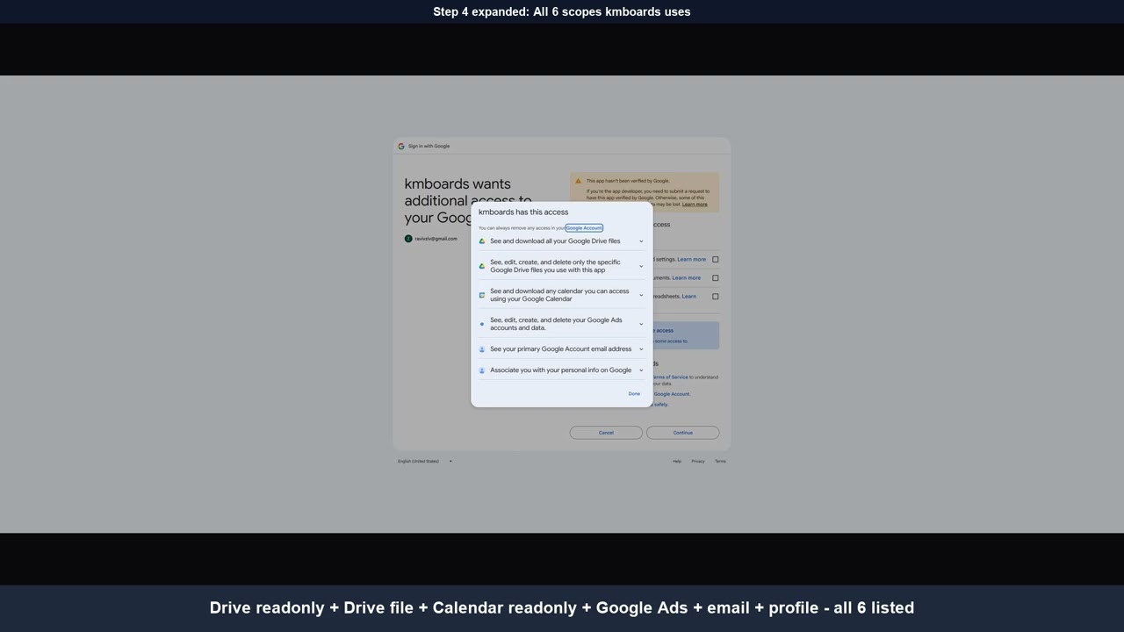Click the Cancel button
The image size is (1124, 632).
[x=606, y=433]
